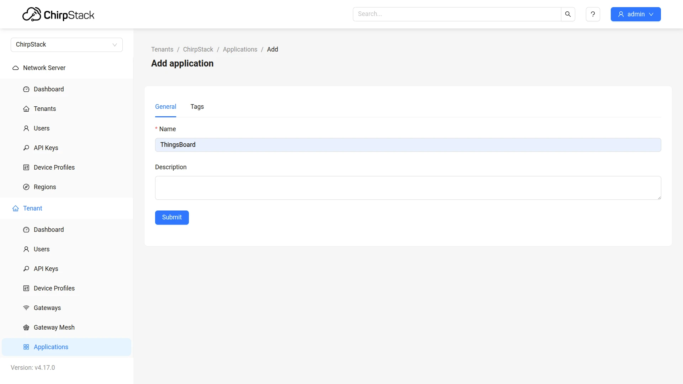Image resolution: width=683 pixels, height=384 pixels.
Task: Go to Applications breadcrumb link
Action: click(240, 49)
